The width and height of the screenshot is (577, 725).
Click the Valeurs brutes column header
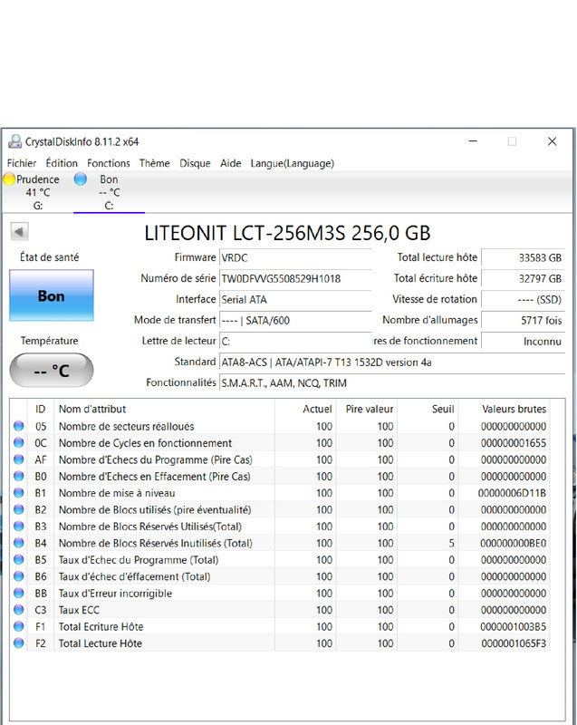pyautogui.click(x=504, y=409)
